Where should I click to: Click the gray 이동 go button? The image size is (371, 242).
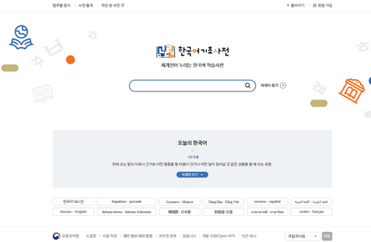[x=327, y=236]
